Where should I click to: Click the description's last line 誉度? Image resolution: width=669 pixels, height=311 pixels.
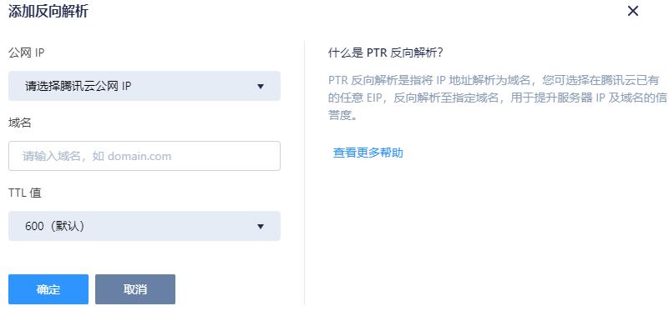(342, 115)
